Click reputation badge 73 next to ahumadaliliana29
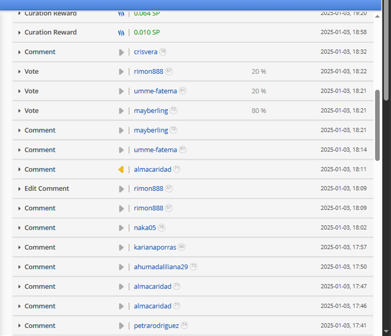 194,266
